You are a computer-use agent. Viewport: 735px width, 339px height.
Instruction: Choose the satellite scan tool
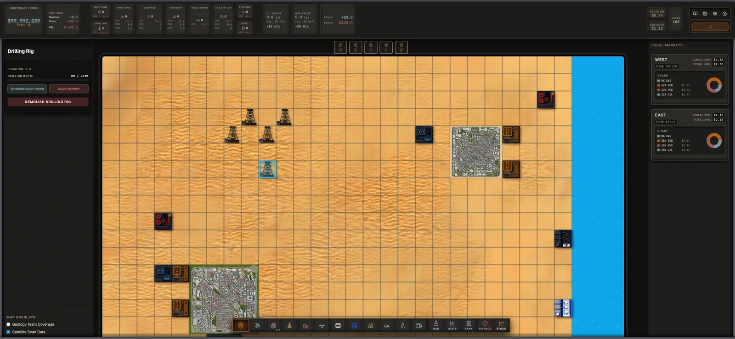[257, 326]
